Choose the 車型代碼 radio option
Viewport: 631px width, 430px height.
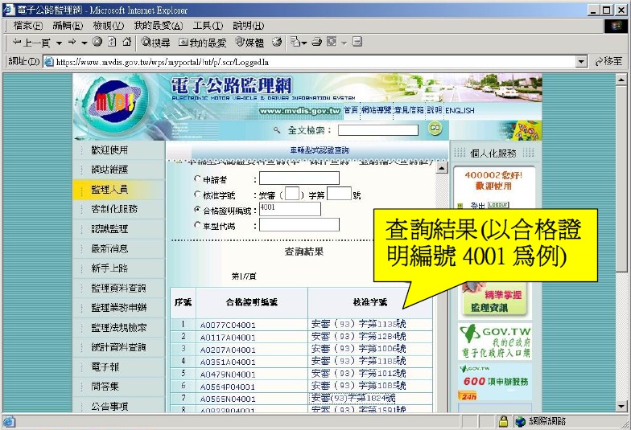coord(198,226)
